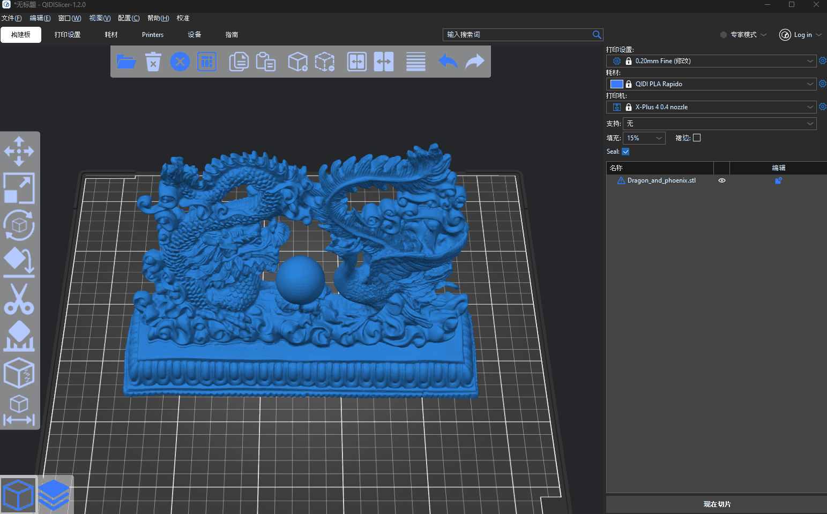Screen dimensions: 827x514
Task: Switch to layers preview view icon
Action: (55, 495)
